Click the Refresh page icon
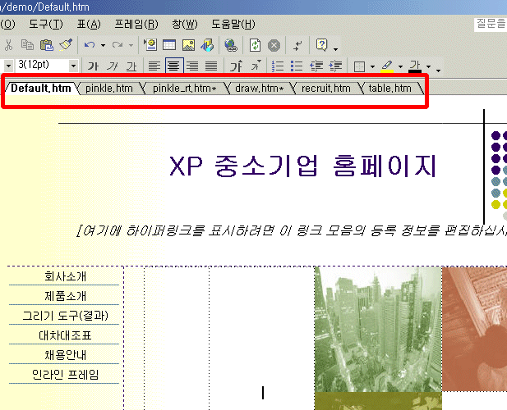Viewport: 507px width, 410px height. 256,45
